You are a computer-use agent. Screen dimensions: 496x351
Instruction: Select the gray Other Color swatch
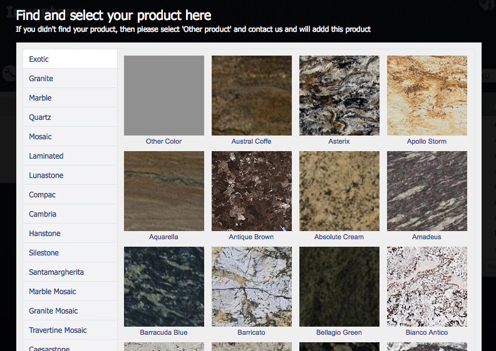[x=164, y=96]
